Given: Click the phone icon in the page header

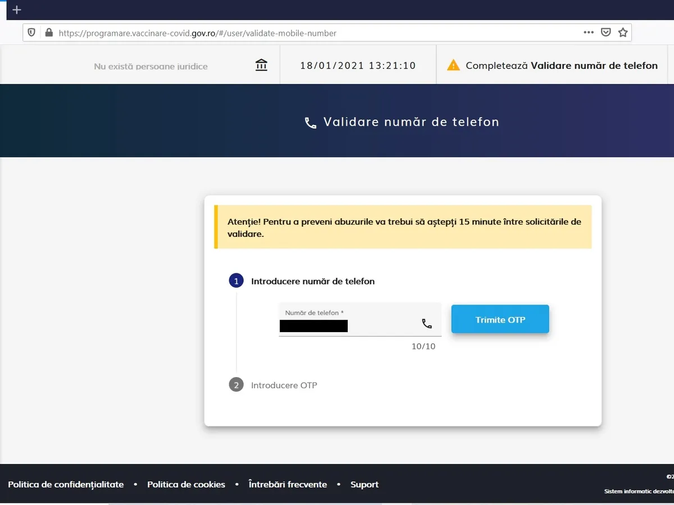Looking at the screenshot, I should pos(310,123).
